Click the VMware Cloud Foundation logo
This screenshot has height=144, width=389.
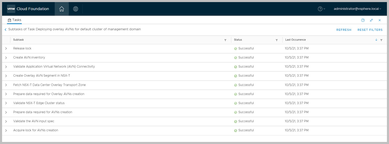tap(28, 9)
